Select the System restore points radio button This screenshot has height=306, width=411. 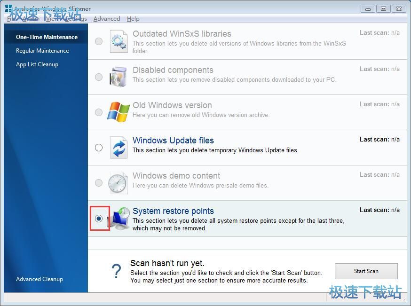(99, 219)
